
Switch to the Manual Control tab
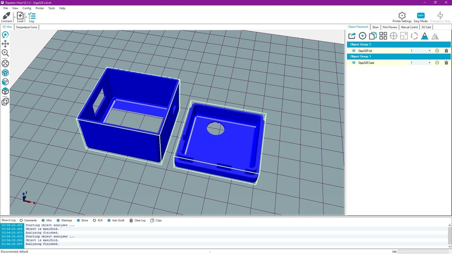(409, 27)
